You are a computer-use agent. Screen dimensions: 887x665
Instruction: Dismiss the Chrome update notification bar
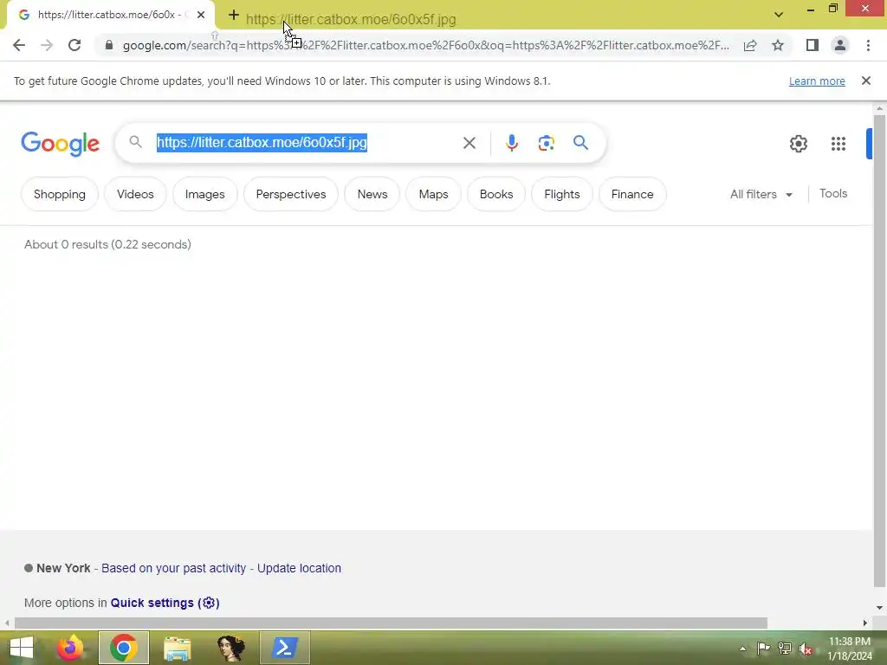click(x=866, y=81)
